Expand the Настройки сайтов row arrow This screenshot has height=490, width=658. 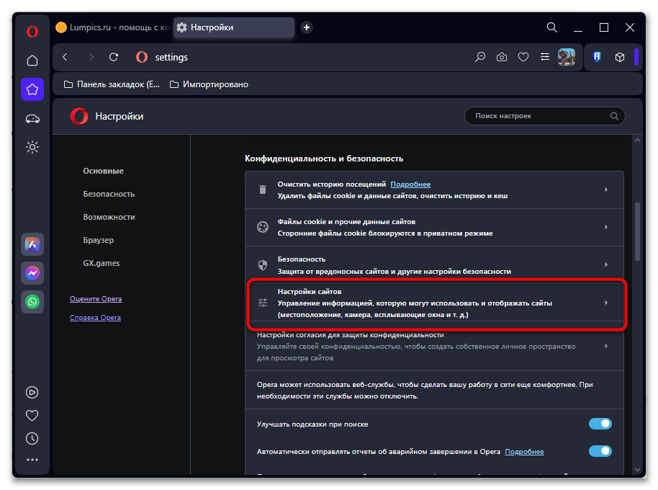(x=606, y=303)
